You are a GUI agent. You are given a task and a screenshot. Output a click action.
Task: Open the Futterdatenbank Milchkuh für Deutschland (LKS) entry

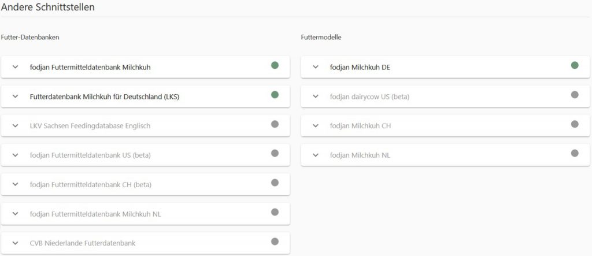(145, 97)
